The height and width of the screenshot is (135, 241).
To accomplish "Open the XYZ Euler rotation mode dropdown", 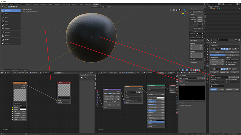I will (196, 59).
